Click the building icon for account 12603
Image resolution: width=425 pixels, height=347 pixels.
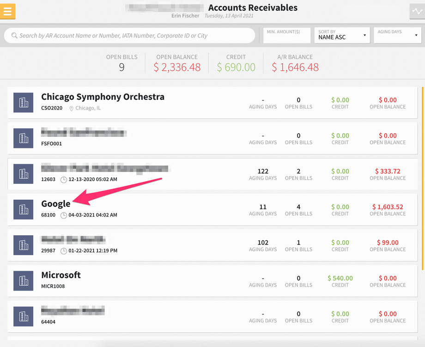coord(23,174)
